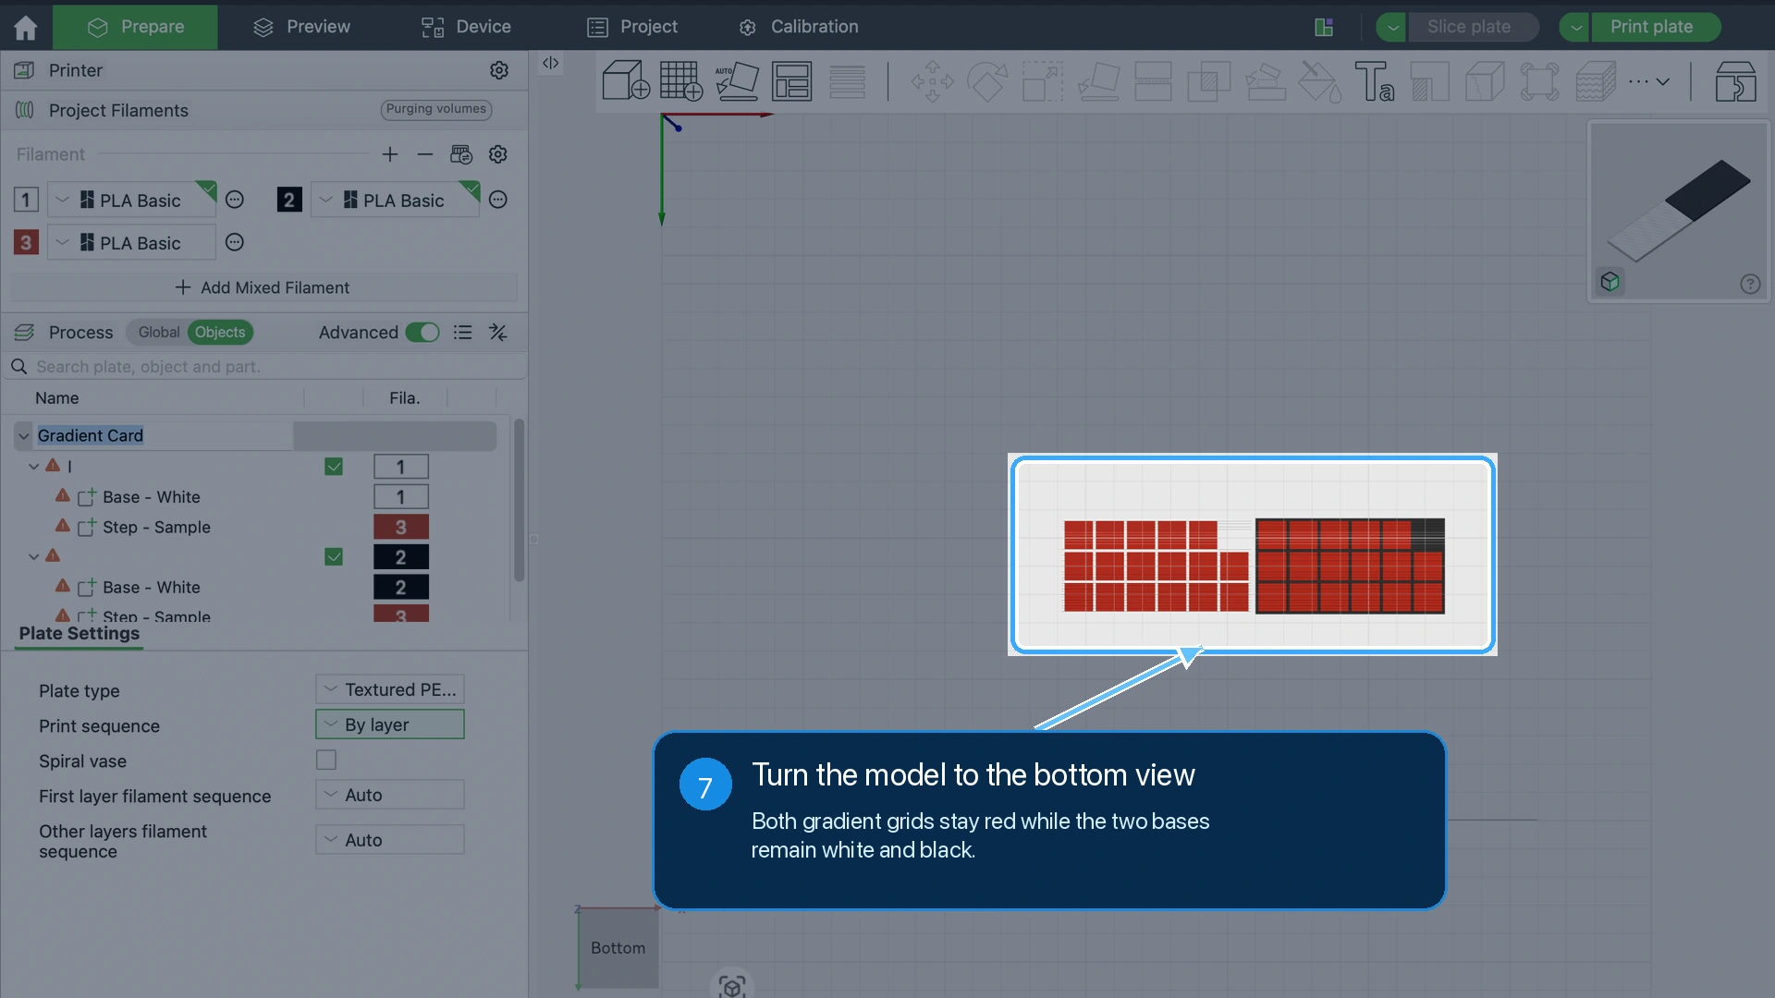Image resolution: width=1775 pixels, height=998 pixels.
Task: Toggle the Advanced mode switch
Action: pyautogui.click(x=422, y=333)
